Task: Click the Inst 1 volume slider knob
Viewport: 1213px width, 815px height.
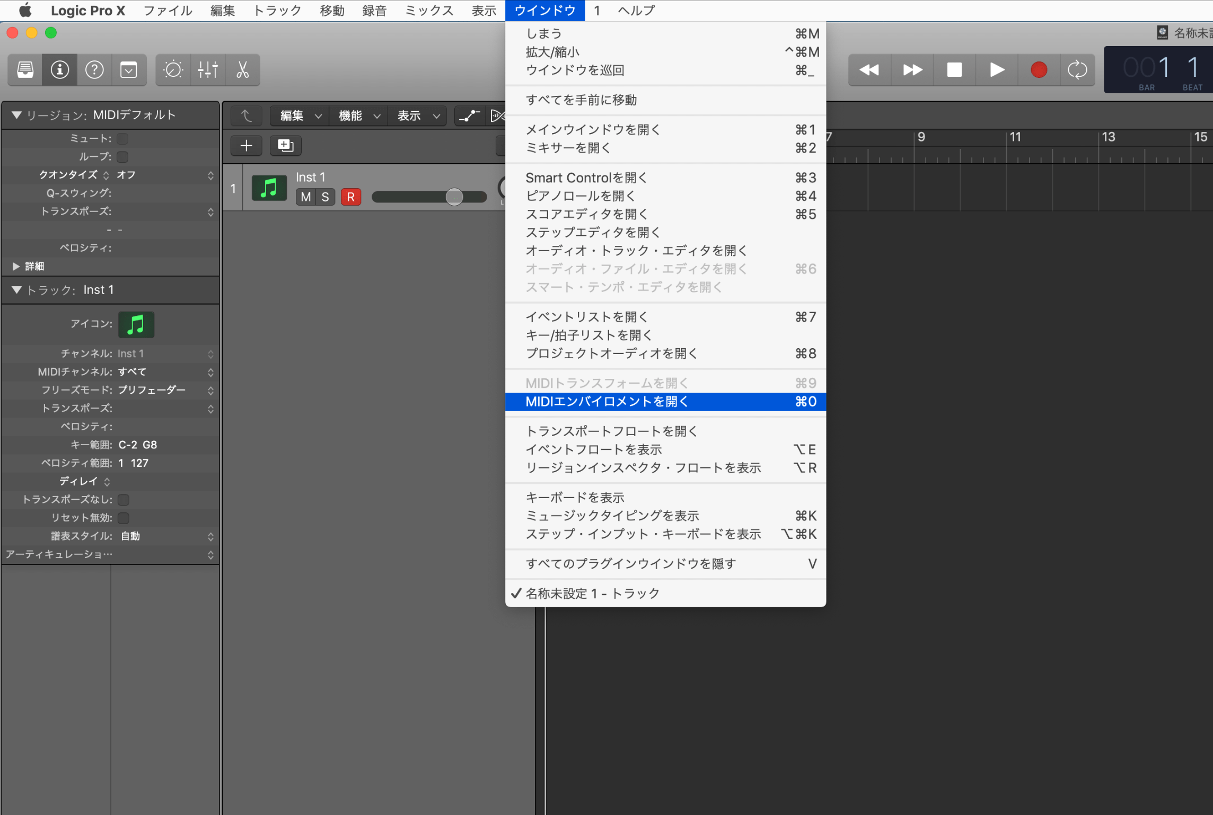Action: pos(454,197)
